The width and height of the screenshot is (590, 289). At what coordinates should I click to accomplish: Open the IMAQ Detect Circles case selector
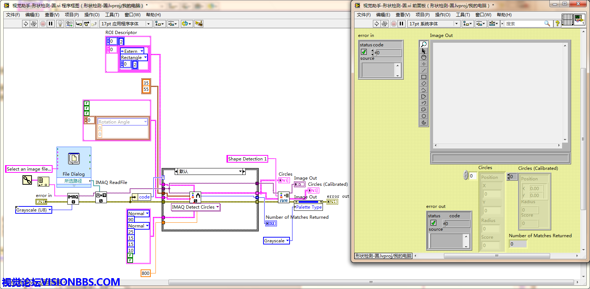(196, 207)
